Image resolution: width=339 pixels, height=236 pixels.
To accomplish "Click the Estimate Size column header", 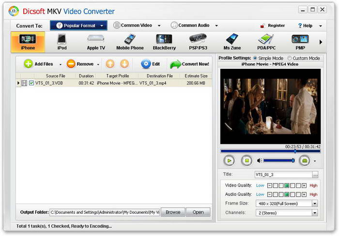I will tap(196, 76).
